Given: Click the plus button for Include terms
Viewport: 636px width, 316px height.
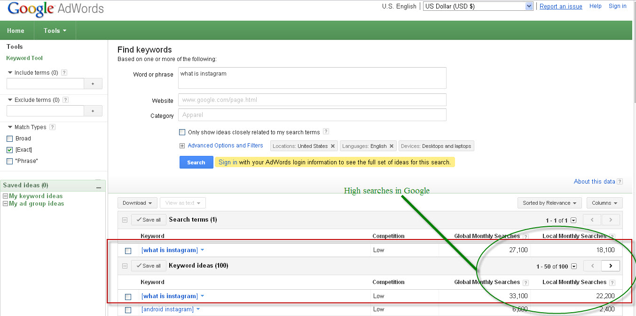Looking at the screenshot, I should 93,84.
